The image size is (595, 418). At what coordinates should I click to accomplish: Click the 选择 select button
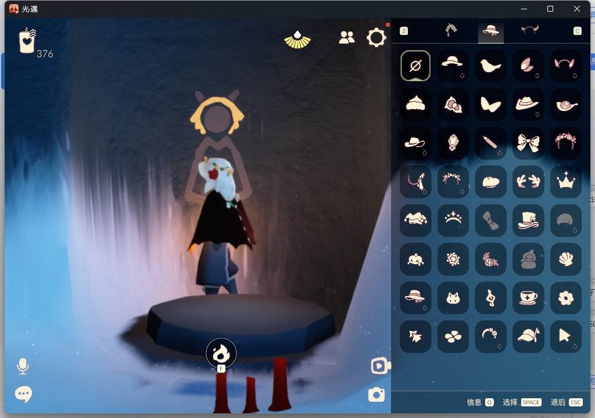coord(522,402)
